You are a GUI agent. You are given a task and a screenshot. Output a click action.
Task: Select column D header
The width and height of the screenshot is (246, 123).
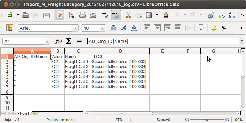[x=120, y=51]
